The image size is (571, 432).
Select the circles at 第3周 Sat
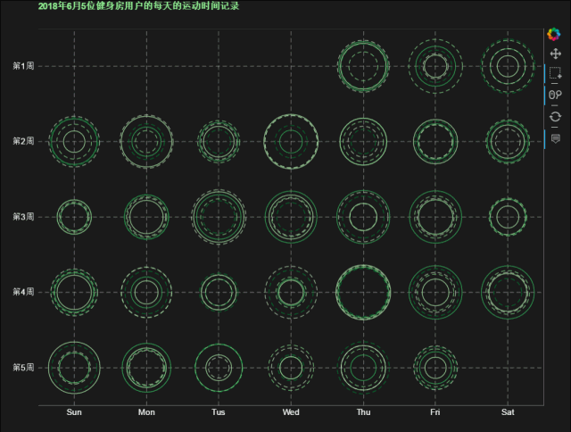tap(508, 217)
